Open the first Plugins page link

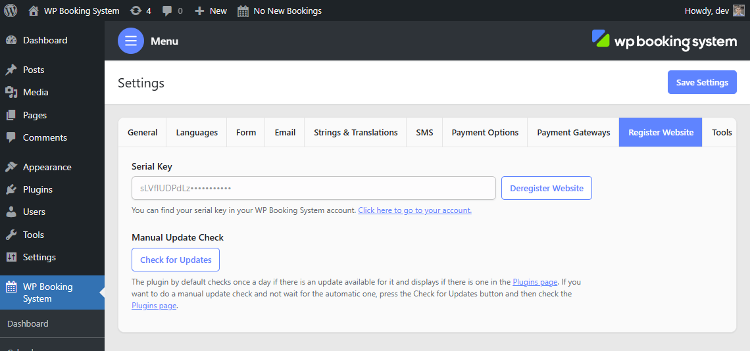[x=535, y=282]
